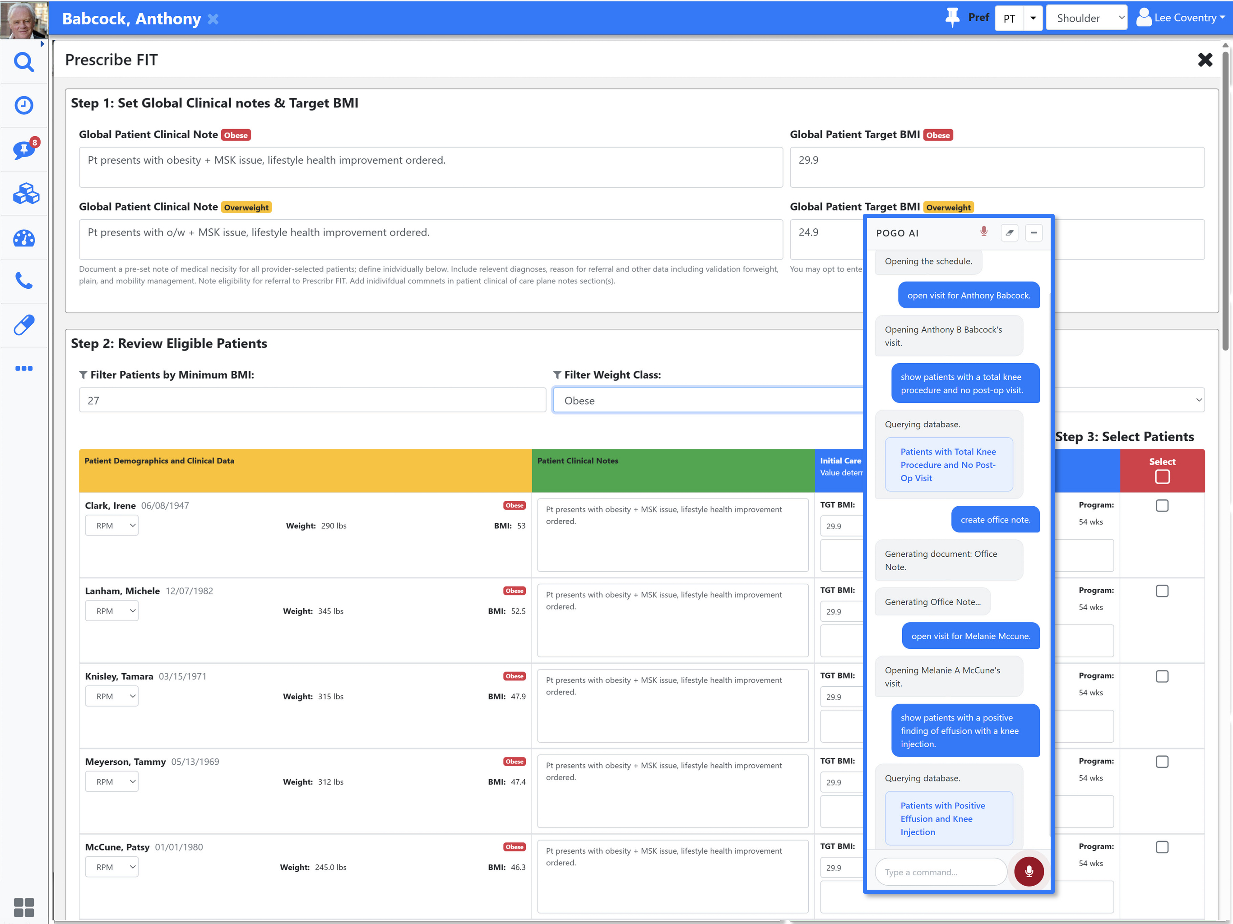This screenshot has height=924, width=1233.
Task: Click the Babcock, Anthony patient name tab
Action: [x=131, y=19]
